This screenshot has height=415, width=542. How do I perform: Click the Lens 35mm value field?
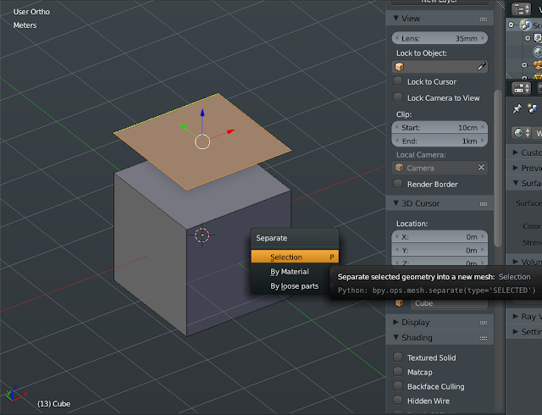(440, 38)
